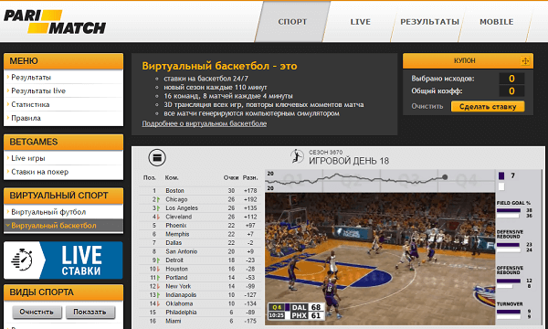This screenshot has width=548, height=329.
Task: Click the Показать button under Виды спорта
Action: coord(90,312)
